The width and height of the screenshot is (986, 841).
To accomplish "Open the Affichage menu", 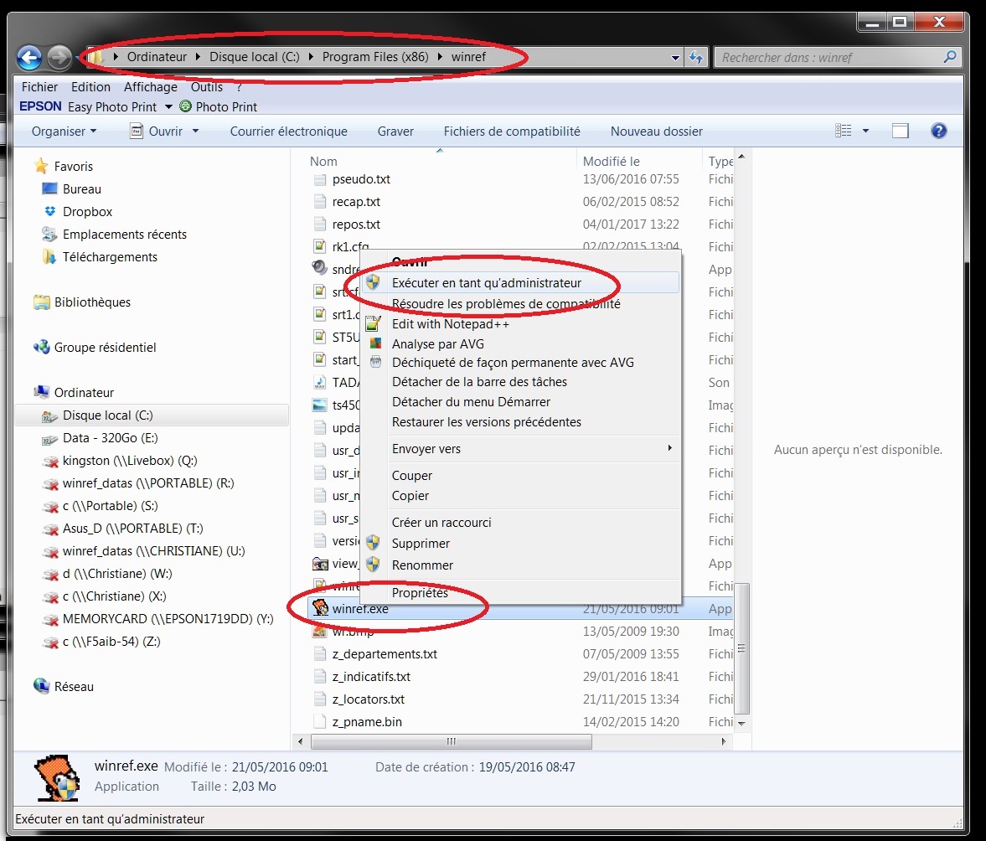I will (150, 87).
